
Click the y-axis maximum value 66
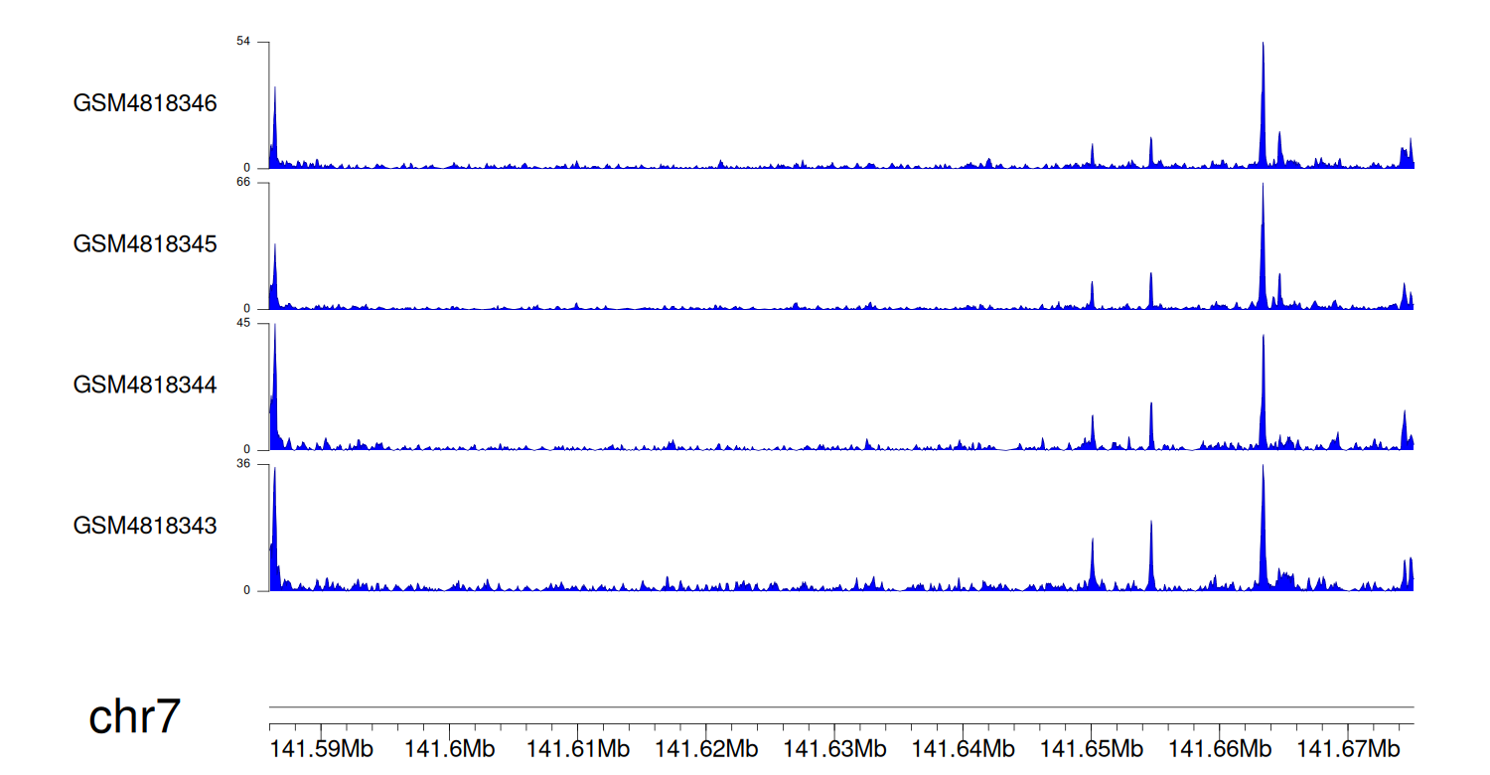click(x=242, y=182)
